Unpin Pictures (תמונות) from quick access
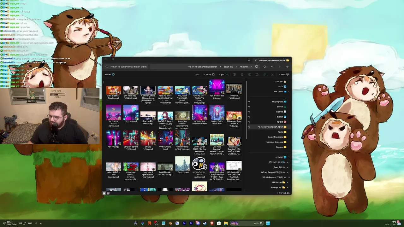Screen dimensions: 404x227 249,117
